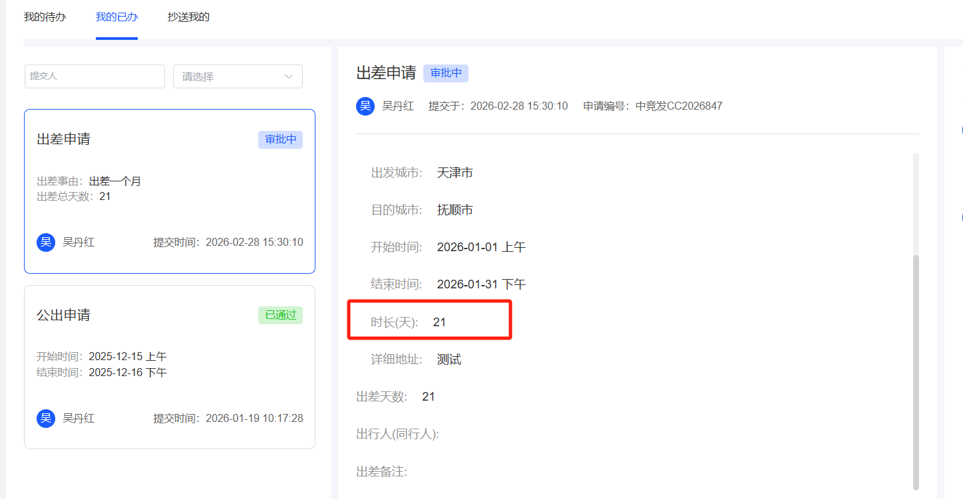Click the 审批中 badge beside detail title

click(x=446, y=73)
